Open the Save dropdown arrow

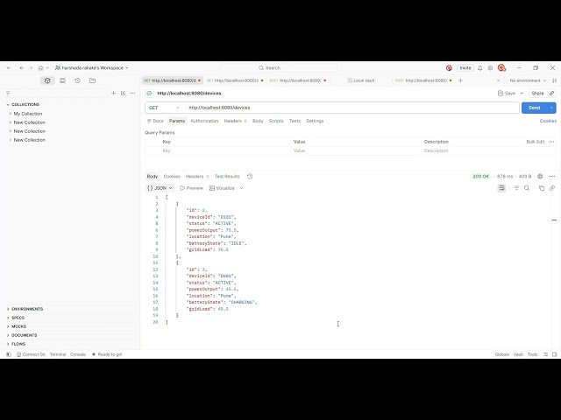tap(522, 94)
